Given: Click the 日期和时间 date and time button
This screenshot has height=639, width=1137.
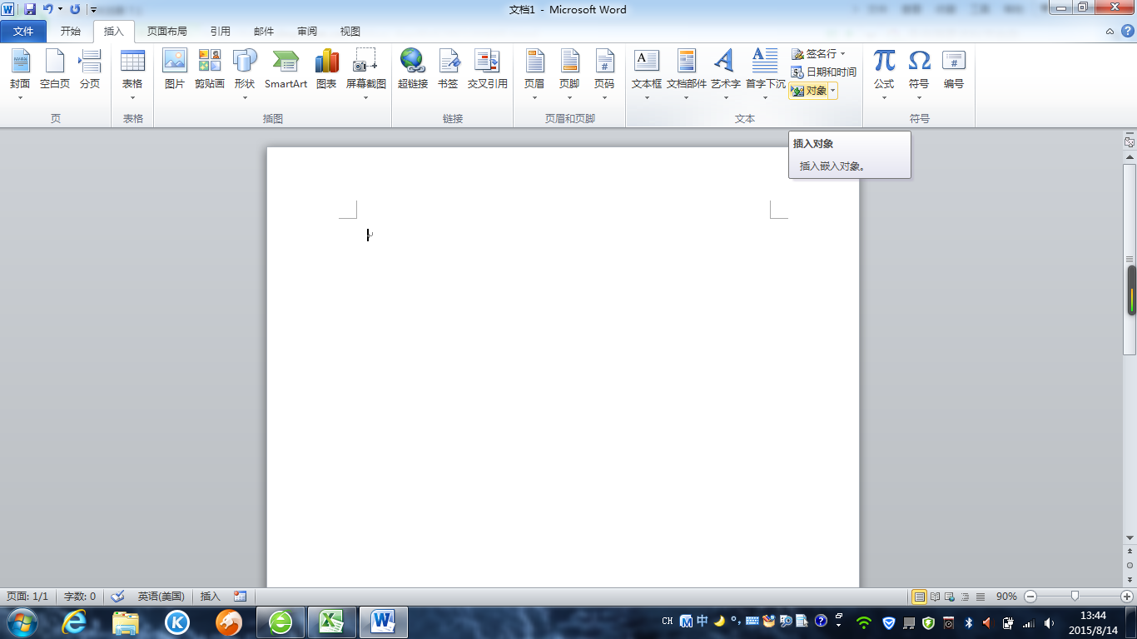Looking at the screenshot, I should pos(823,72).
